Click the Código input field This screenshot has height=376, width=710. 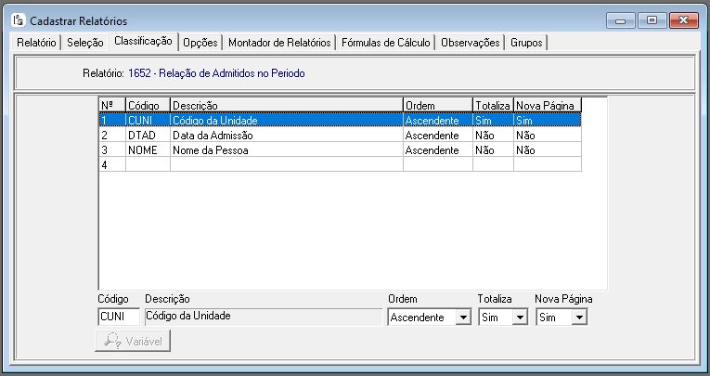pyautogui.click(x=118, y=317)
